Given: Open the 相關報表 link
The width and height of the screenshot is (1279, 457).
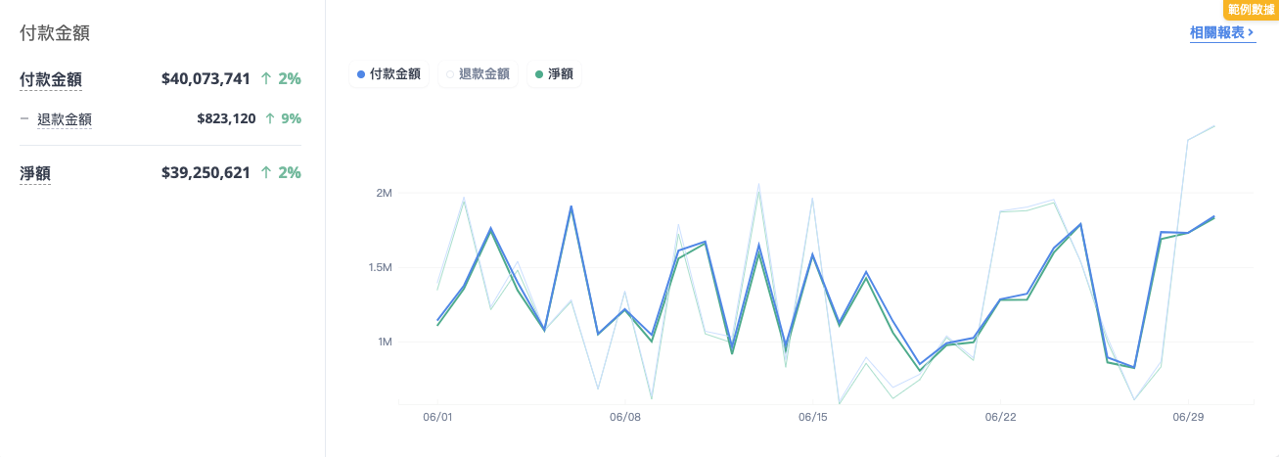Looking at the screenshot, I should 1222,33.
